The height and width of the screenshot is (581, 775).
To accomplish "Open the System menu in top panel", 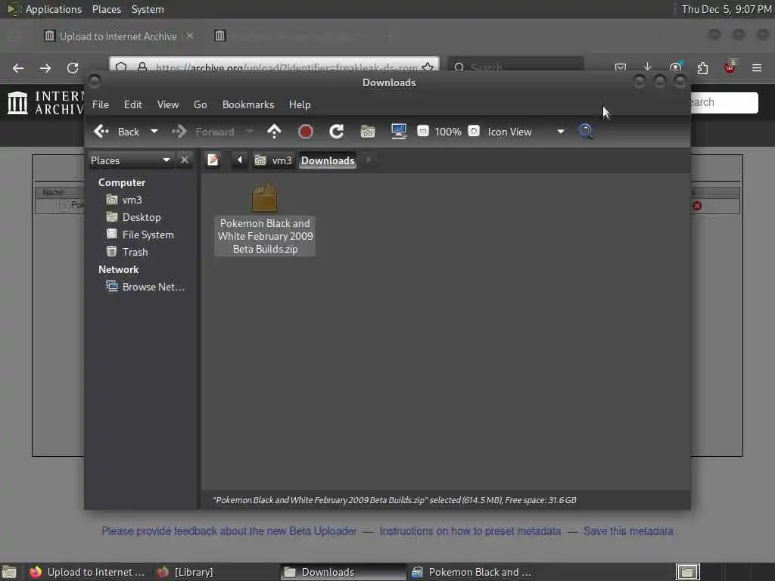I will (148, 9).
